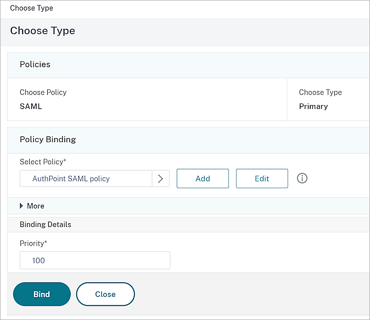
Task: Select the SAML policy value text
Action: coord(31,106)
